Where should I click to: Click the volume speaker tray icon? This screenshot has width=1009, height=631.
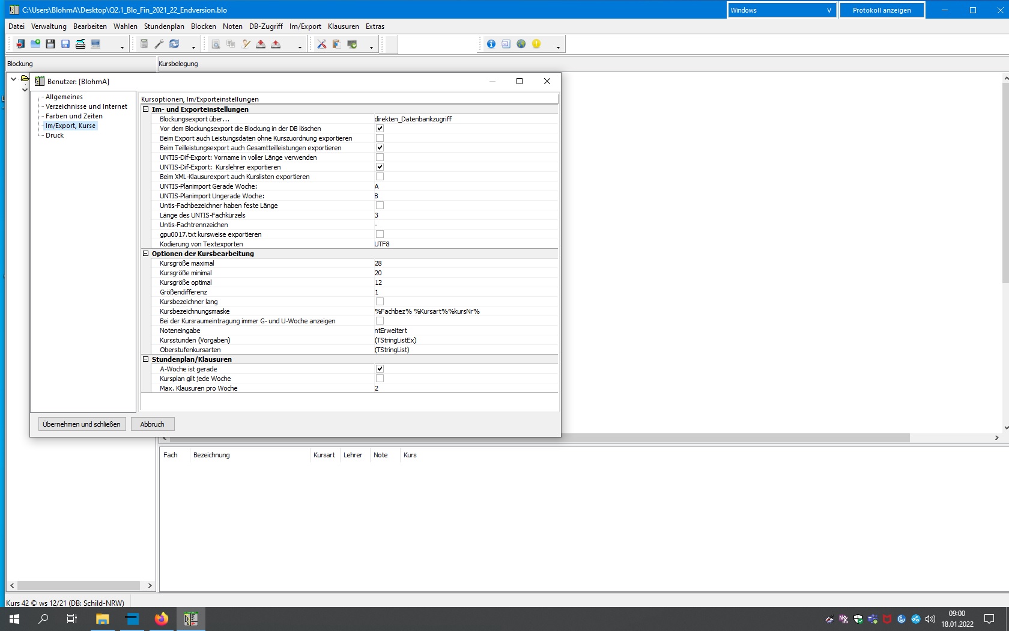[930, 619]
